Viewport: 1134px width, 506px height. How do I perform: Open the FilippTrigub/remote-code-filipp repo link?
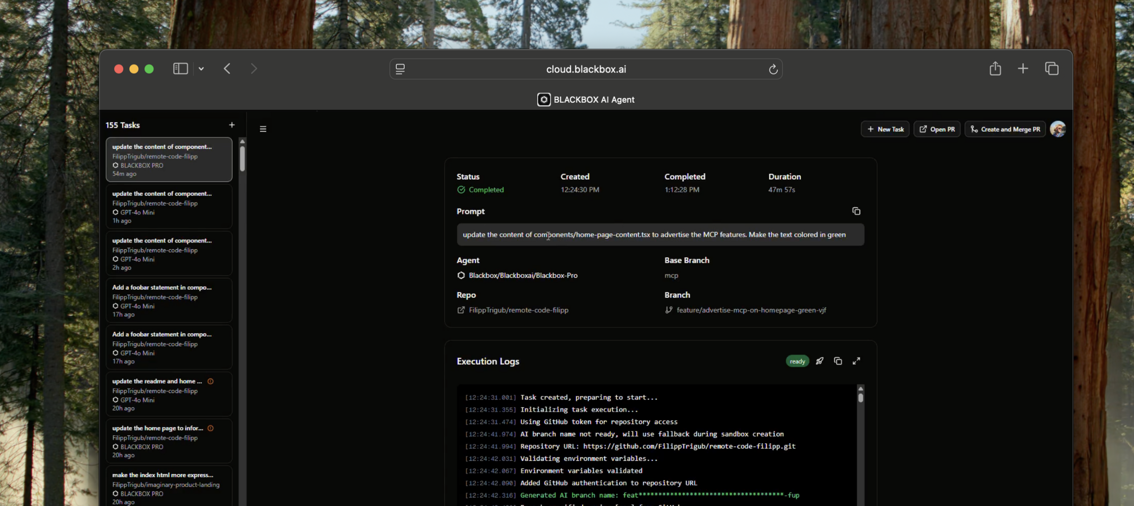coord(518,310)
